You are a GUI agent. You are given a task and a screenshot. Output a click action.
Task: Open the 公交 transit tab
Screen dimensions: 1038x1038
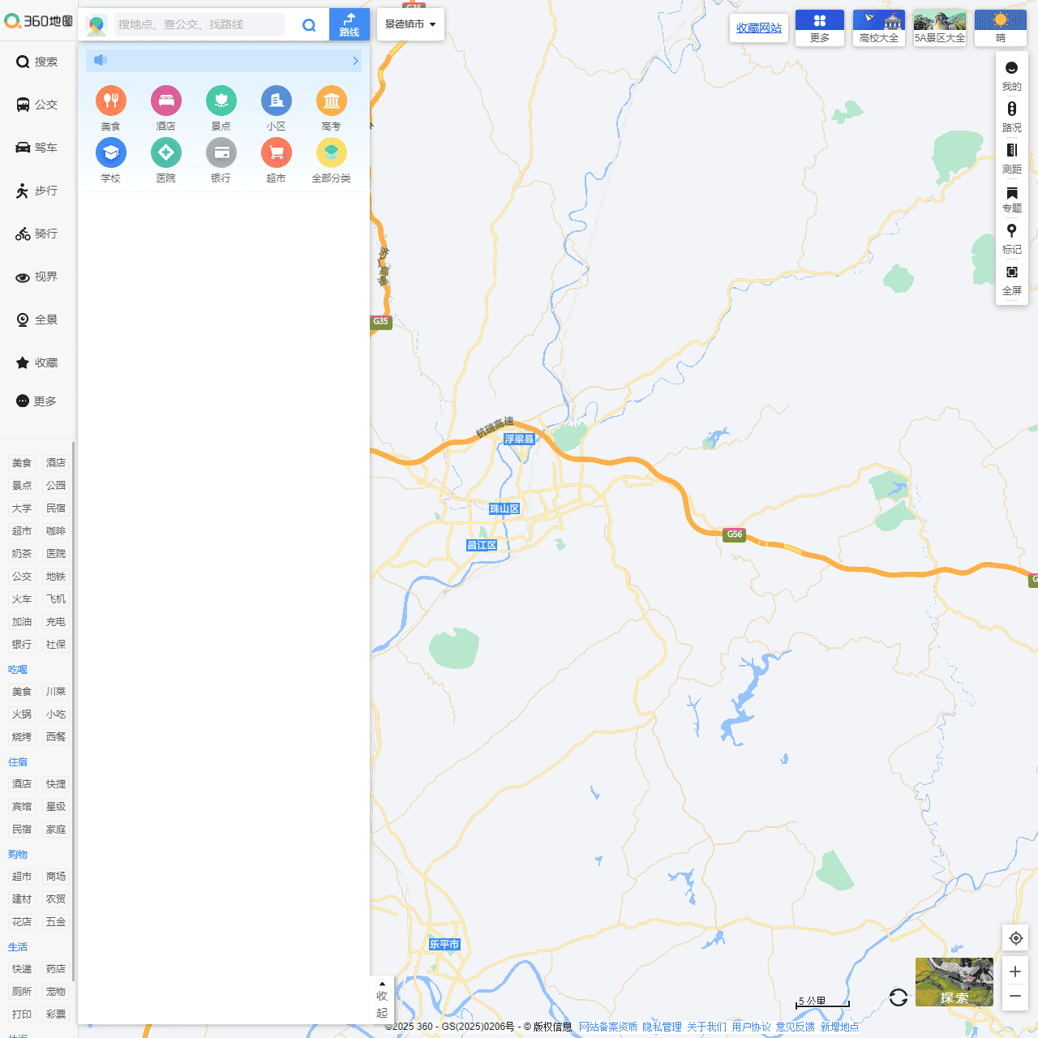tap(36, 105)
